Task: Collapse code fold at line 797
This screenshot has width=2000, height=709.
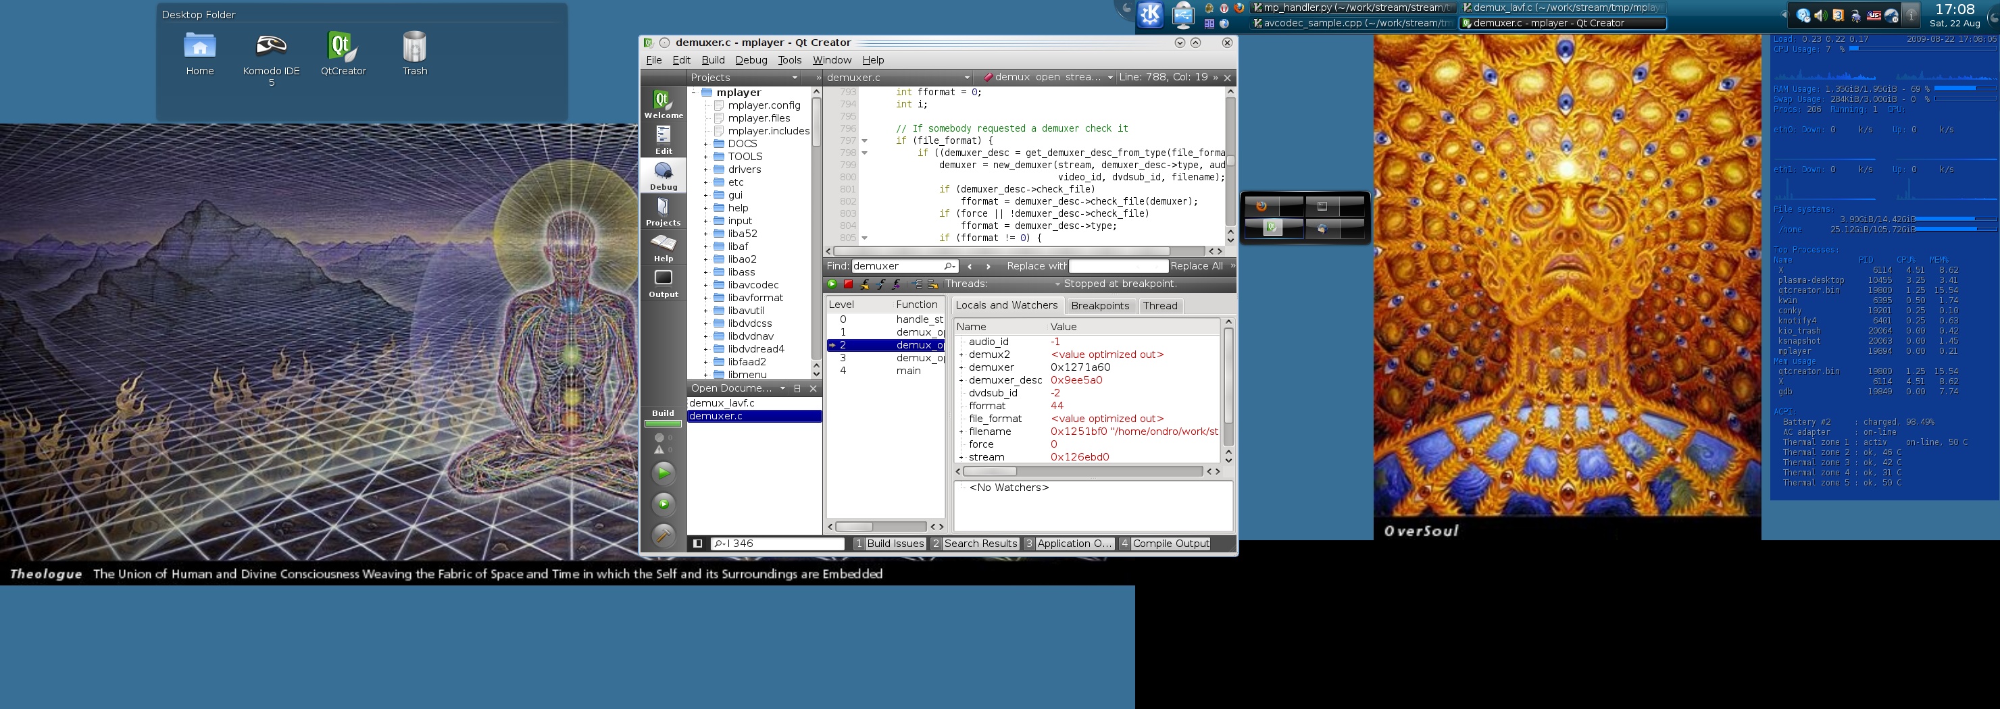Action: point(865,141)
